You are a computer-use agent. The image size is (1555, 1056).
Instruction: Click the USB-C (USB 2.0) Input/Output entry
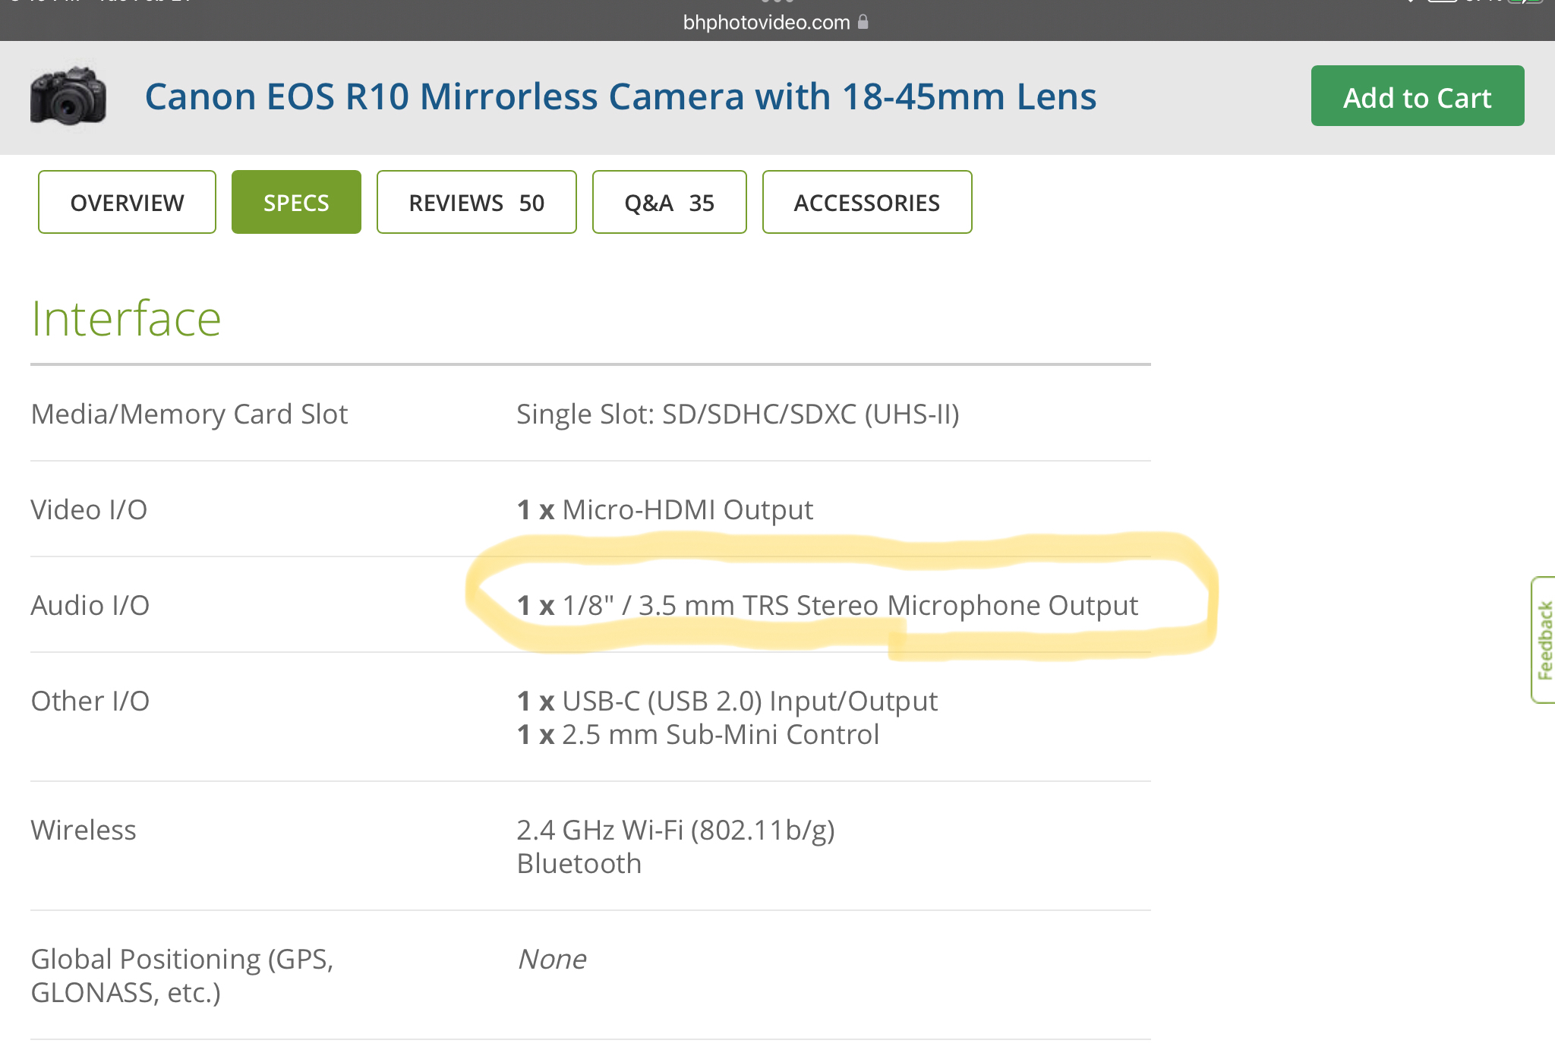click(727, 701)
